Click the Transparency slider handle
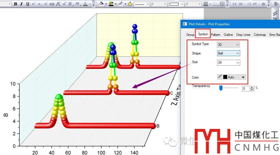Image resolution: width=280 pixels, height=155 pixels. click(x=221, y=88)
